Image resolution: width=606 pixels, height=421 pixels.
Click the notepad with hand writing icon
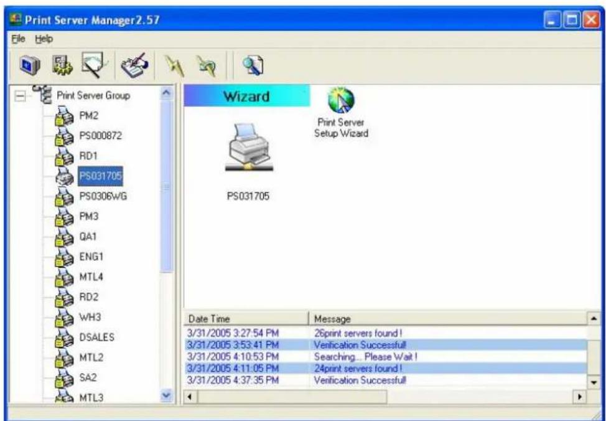(x=135, y=64)
